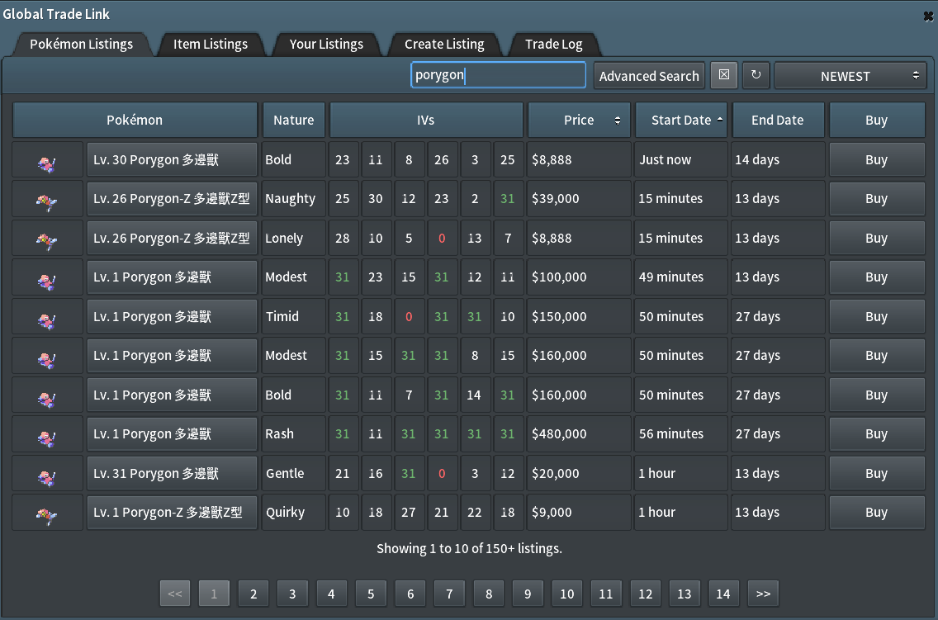This screenshot has width=938, height=620.
Task: Buy the $100,000 Modest Porygon
Action: pos(876,277)
